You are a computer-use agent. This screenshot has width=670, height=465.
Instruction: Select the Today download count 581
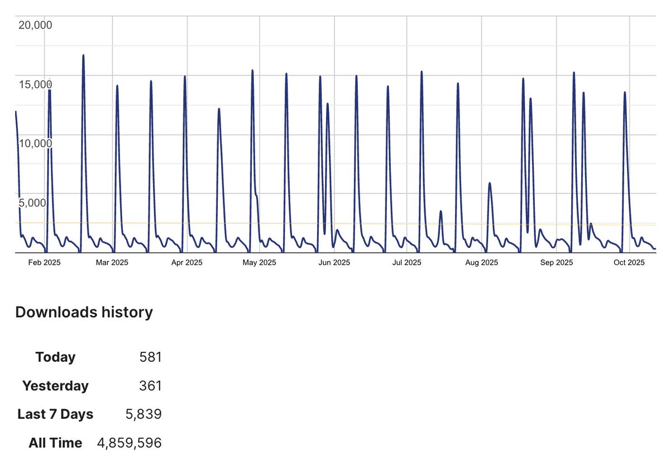151,357
